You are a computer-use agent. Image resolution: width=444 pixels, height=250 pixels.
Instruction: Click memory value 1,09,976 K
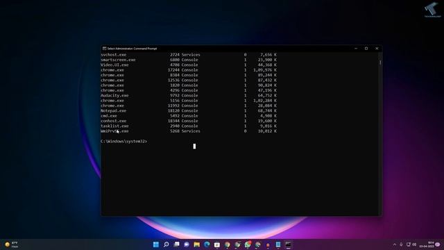point(265,70)
